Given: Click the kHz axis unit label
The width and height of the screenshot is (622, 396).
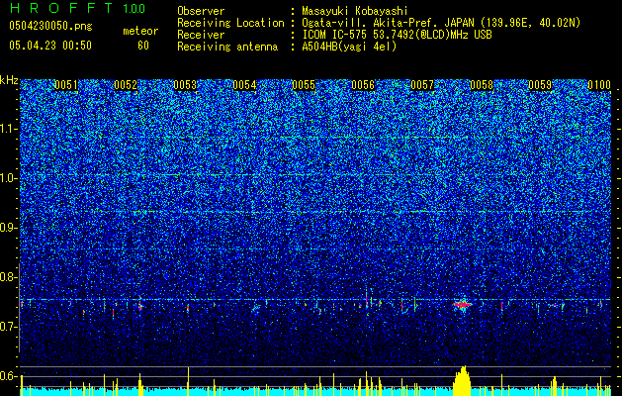Looking at the screenshot, I should click(9, 80).
